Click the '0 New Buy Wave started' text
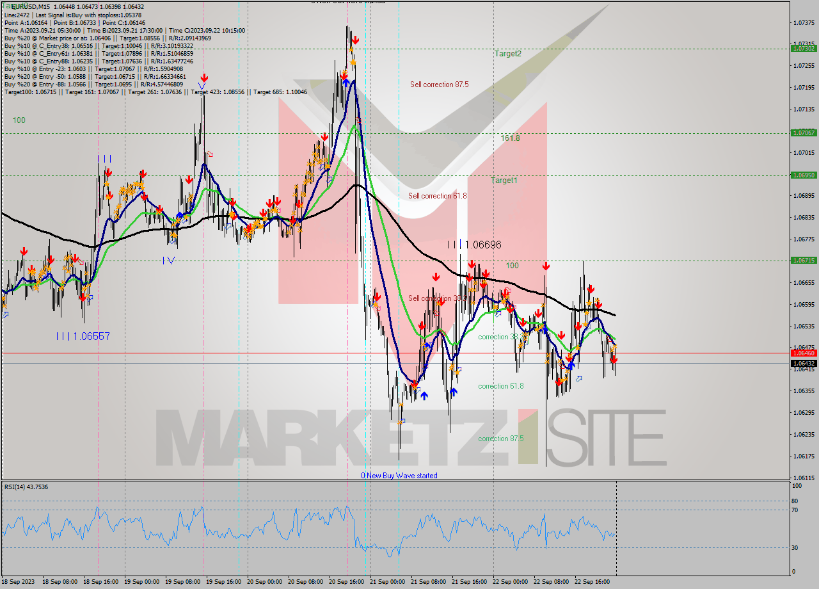This screenshot has height=589, width=819. (399, 476)
